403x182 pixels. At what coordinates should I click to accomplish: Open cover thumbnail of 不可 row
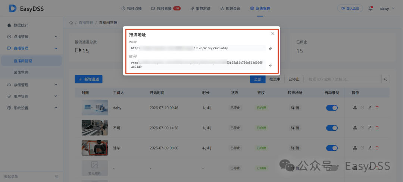coord(95,128)
